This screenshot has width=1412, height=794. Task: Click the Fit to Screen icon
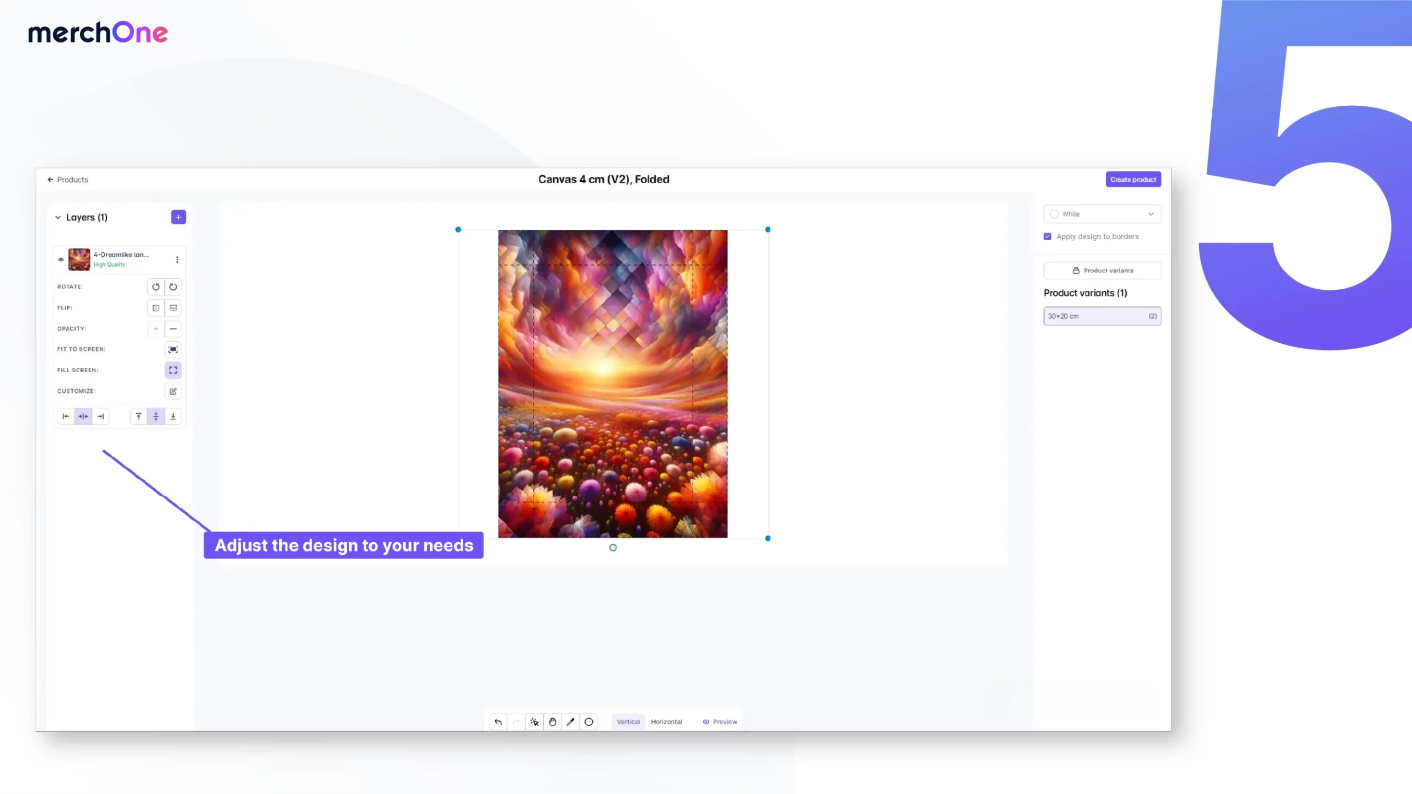click(173, 350)
